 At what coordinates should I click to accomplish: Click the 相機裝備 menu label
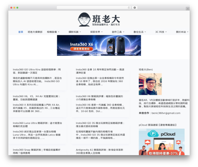52,32
